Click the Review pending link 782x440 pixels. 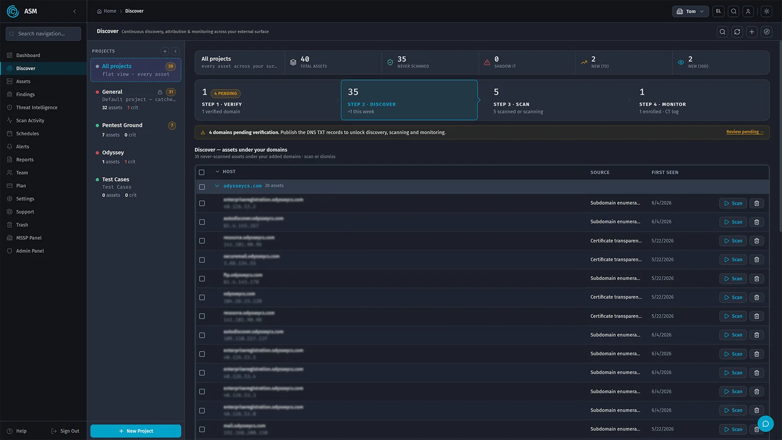[x=744, y=132]
